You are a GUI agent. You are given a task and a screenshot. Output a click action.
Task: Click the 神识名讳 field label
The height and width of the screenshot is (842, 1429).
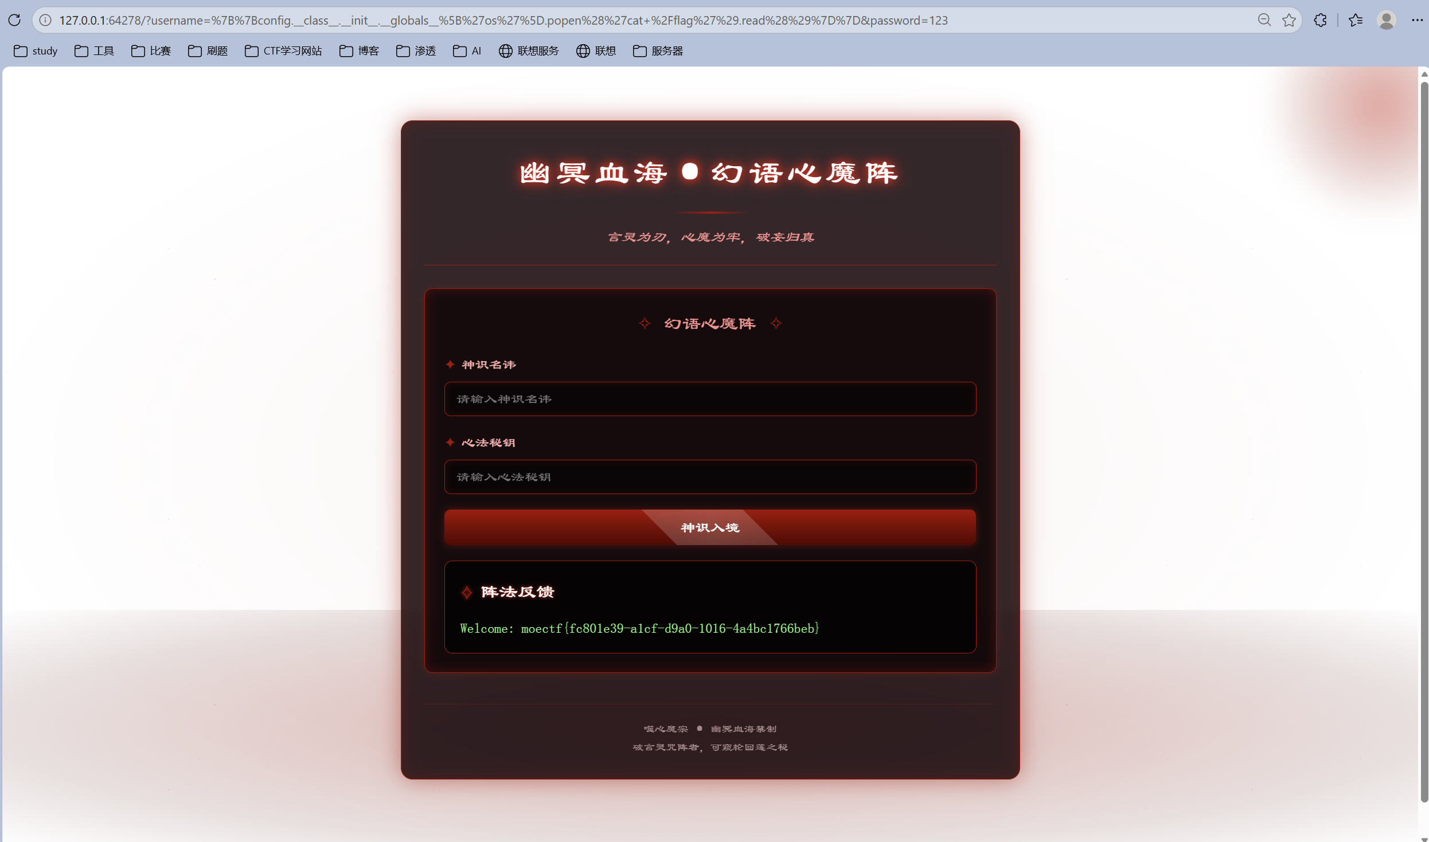tap(489, 365)
